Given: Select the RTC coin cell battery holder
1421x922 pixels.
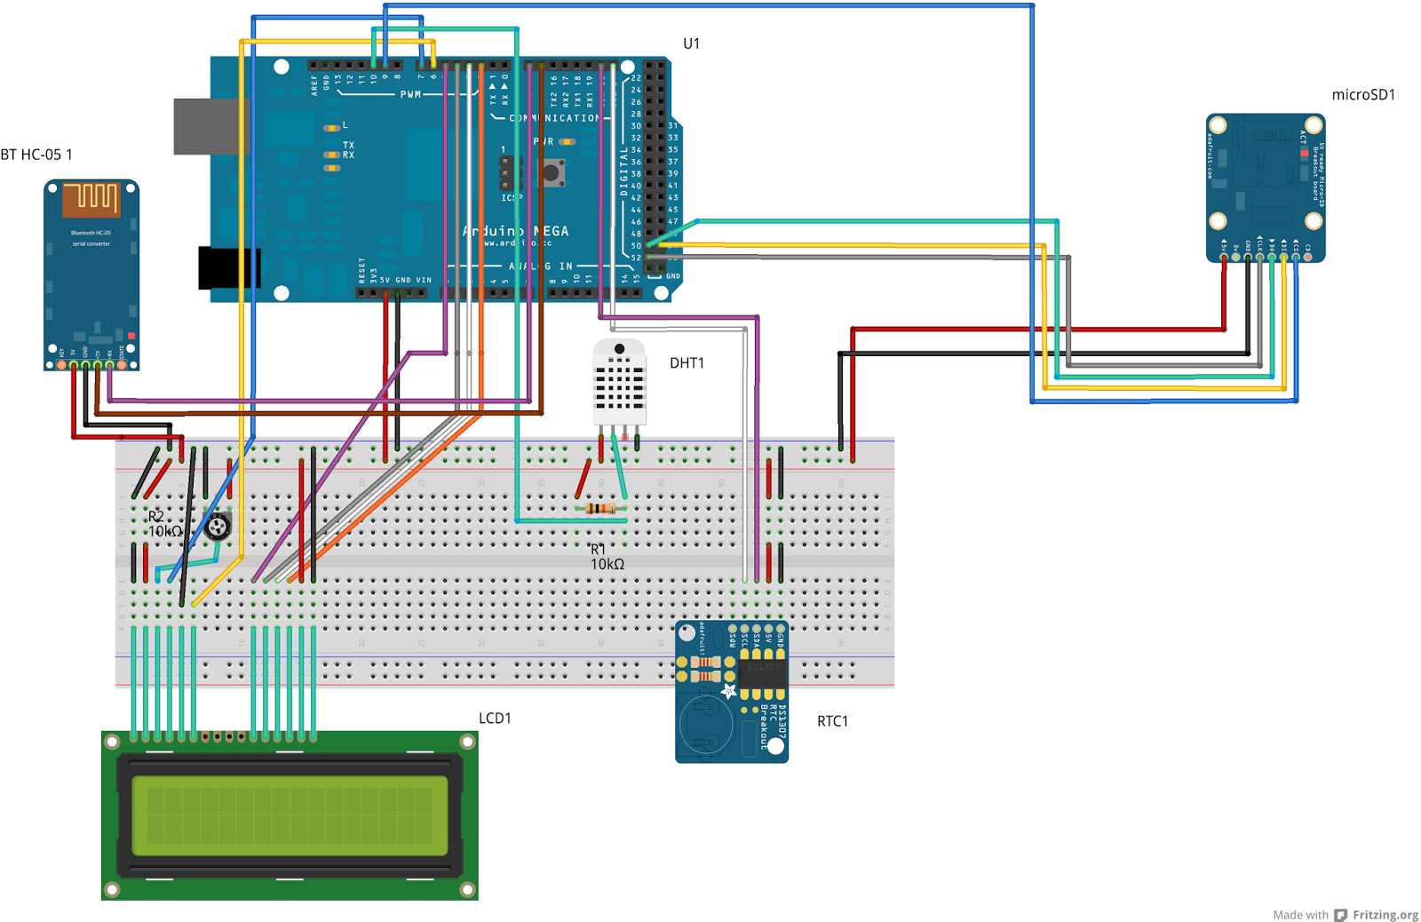Looking at the screenshot, I should click(707, 724).
